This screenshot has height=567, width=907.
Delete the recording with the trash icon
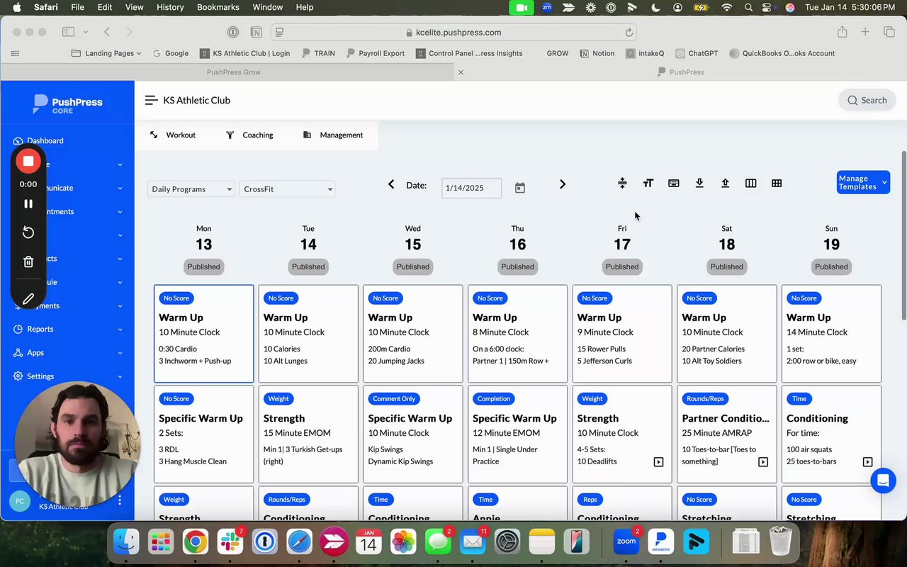[x=28, y=262]
